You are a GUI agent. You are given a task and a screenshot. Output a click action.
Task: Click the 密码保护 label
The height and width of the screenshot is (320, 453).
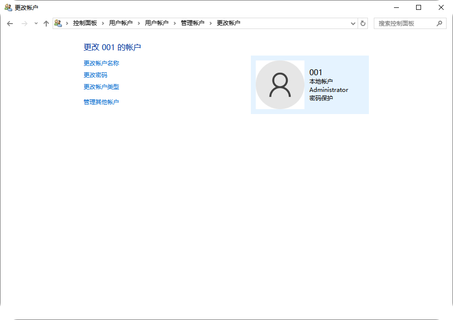321,98
